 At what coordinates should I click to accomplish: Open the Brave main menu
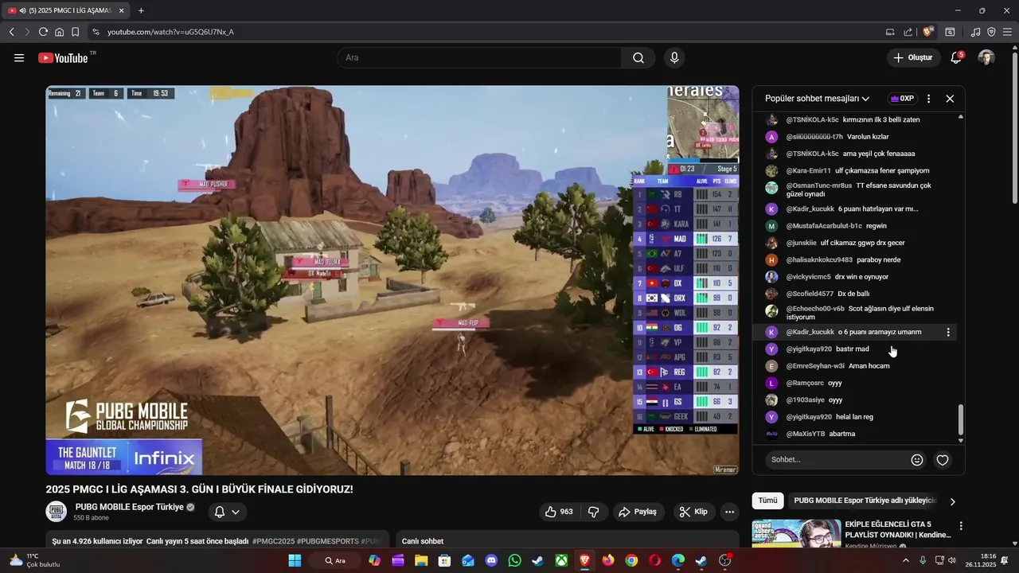coord(1008,32)
